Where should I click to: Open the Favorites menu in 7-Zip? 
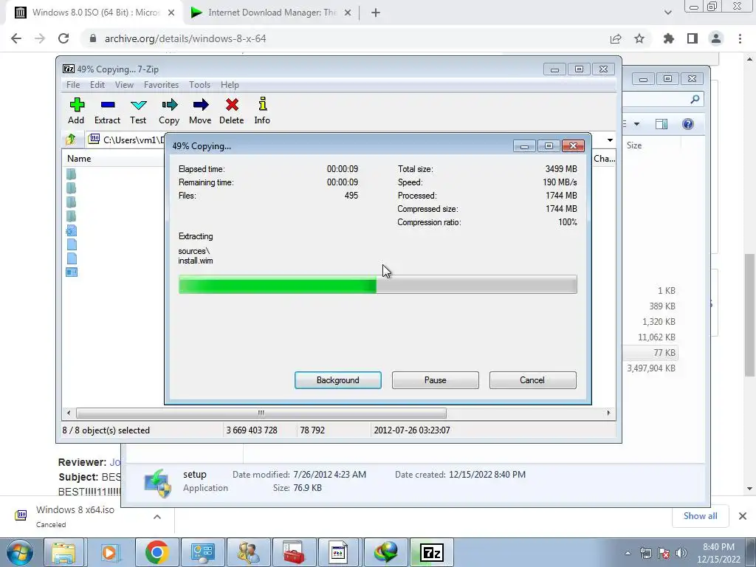(x=161, y=85)
